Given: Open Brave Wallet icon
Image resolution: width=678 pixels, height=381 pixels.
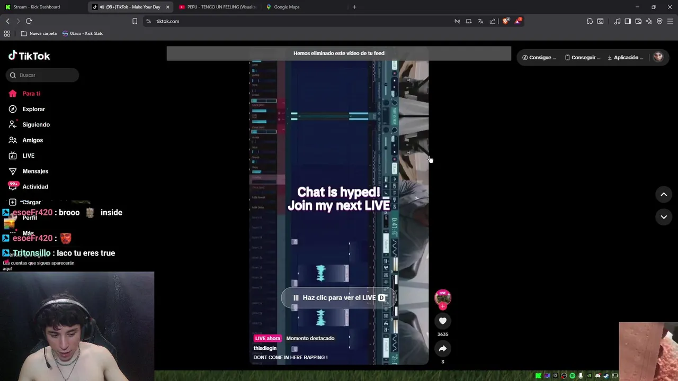Looking at the screenshot, I should pyautogui.click(x=638, y=21).
